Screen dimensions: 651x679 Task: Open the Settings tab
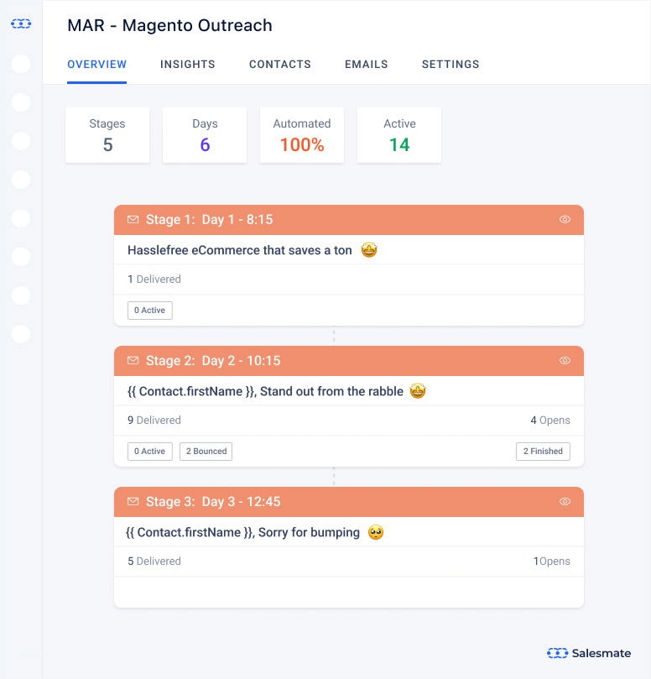tap(450, 64)
